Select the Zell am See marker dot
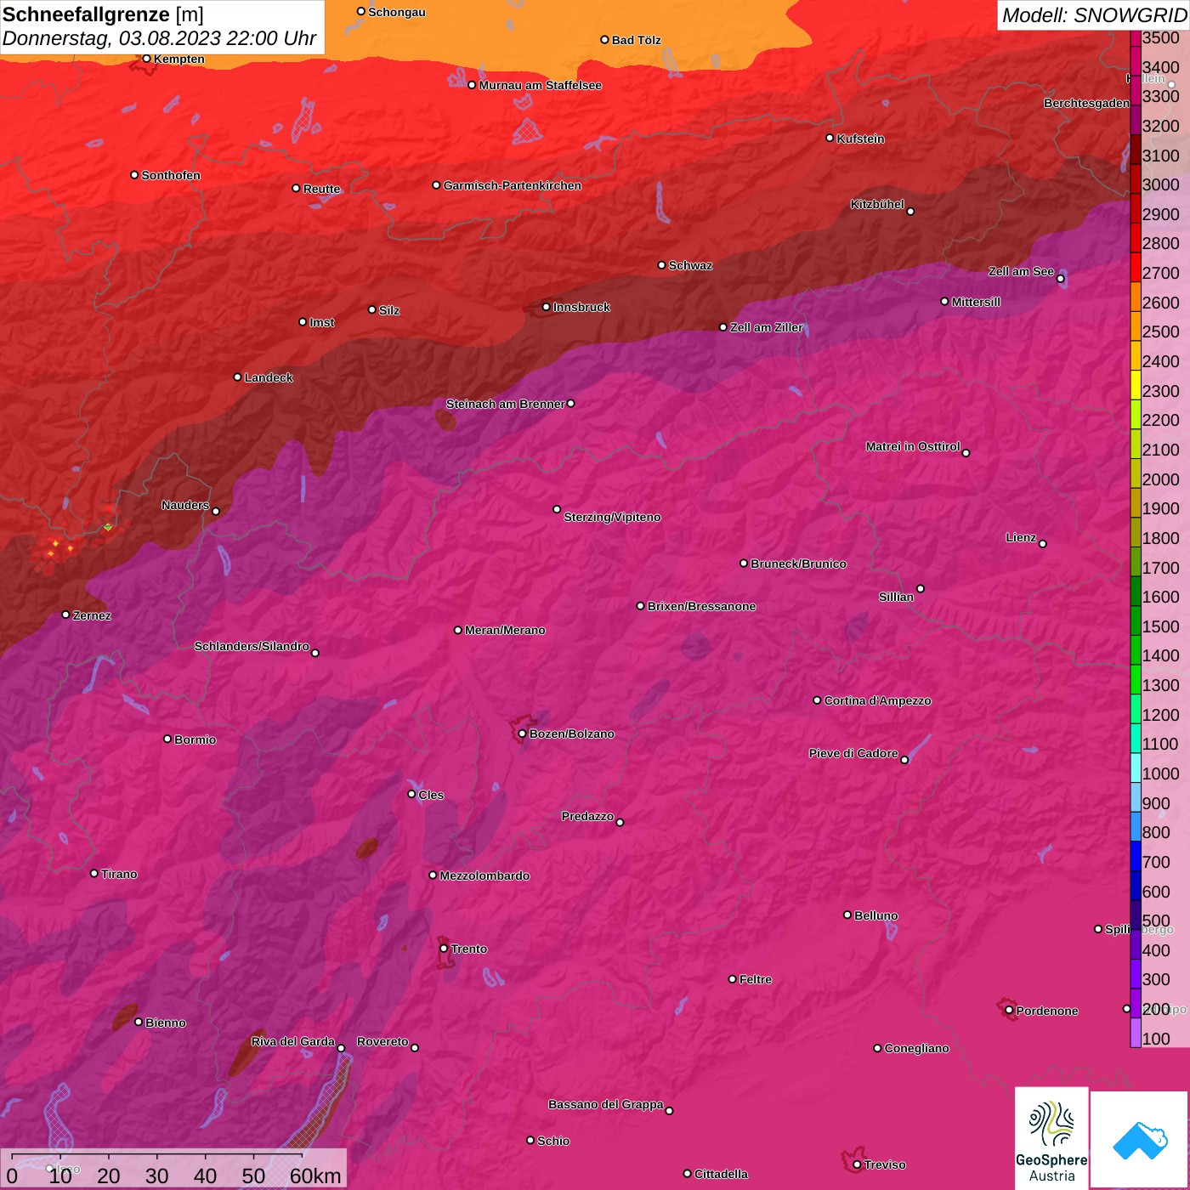Image resolution: width=1190 pixels, height=1190 pixels. (x=1060, y=279)
